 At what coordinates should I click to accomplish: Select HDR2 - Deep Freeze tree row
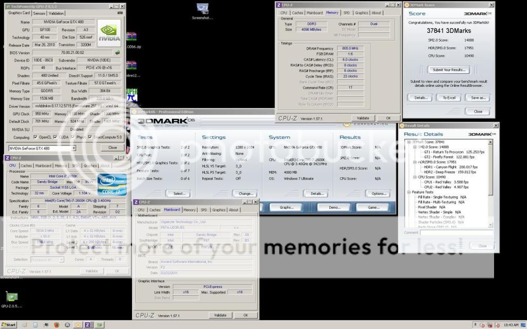pyautogui.click(x=450, y=172)
